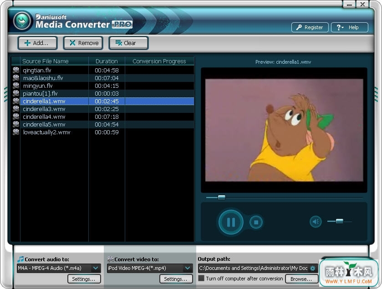Click the preview seek bar handle
382x289 pixels.
(221, 197)
